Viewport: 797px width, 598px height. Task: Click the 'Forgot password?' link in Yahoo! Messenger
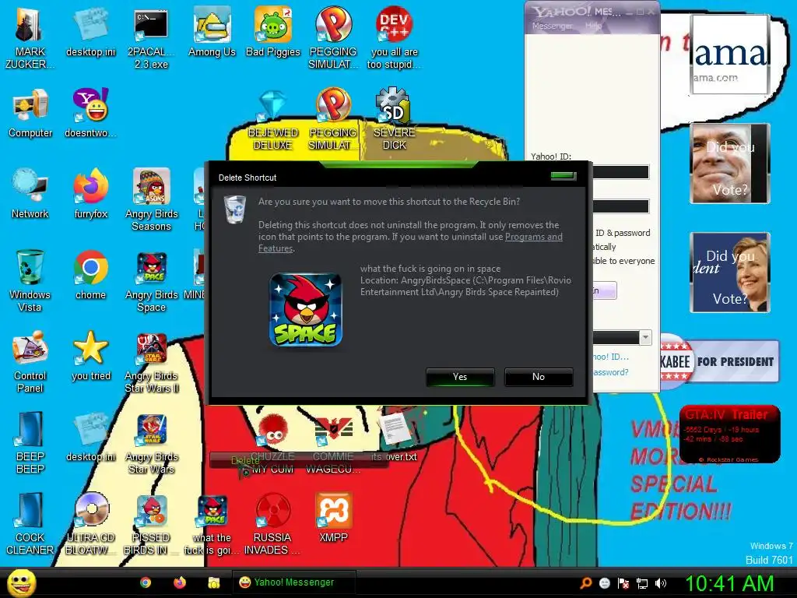610,372
